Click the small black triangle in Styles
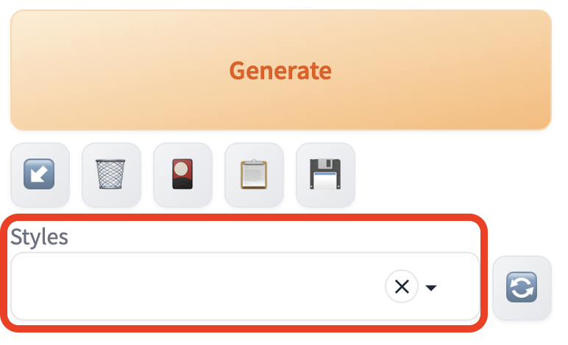568x345 pixels. pyautogui.click(x=431, y=288)
